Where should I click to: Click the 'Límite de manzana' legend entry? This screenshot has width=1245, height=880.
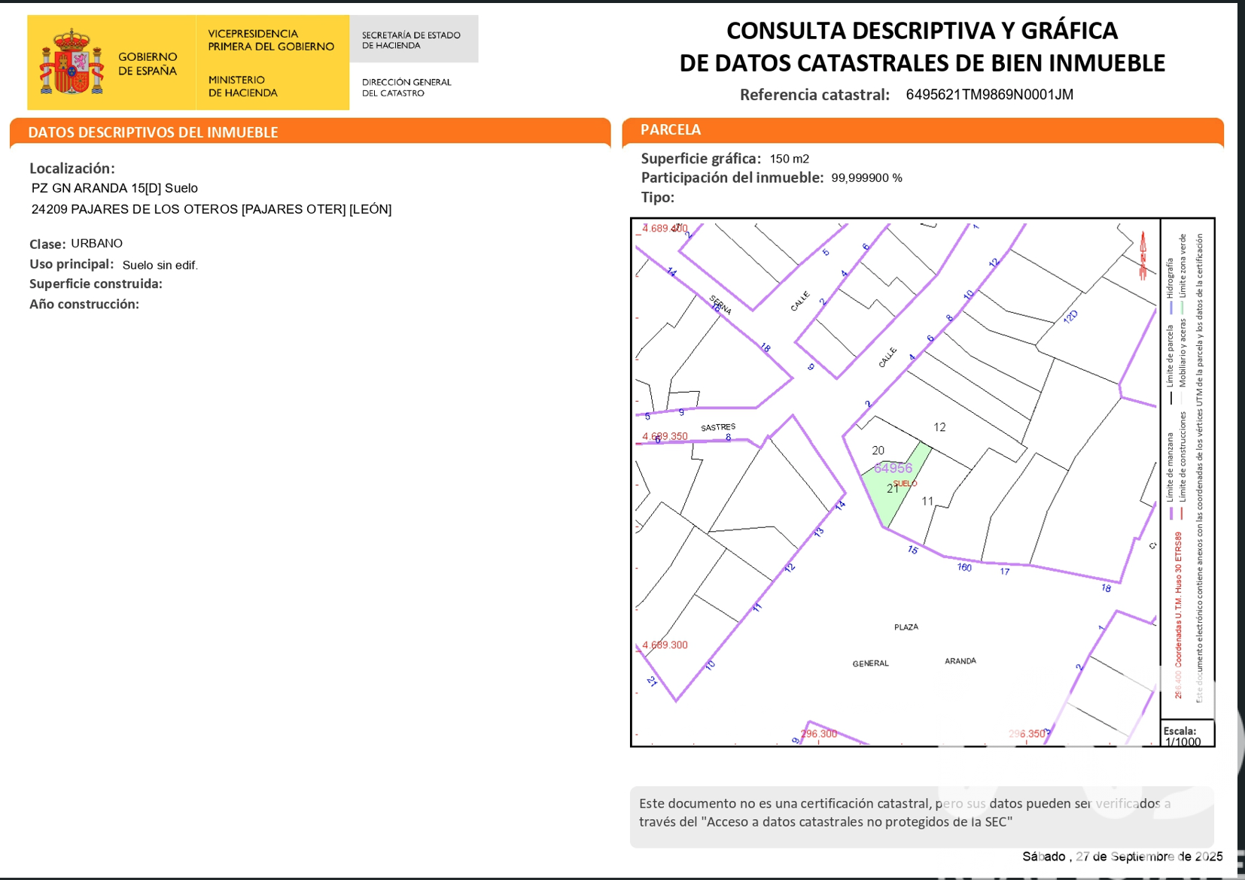pos(1170,477)
